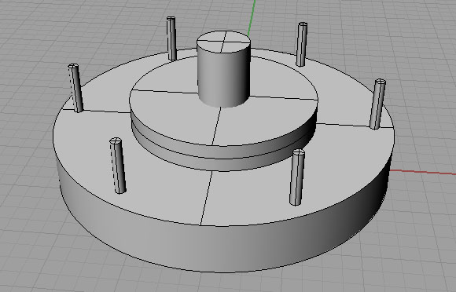Select the small central cylinder on top
Screen dimensions: 456x292
coord(223,69)
